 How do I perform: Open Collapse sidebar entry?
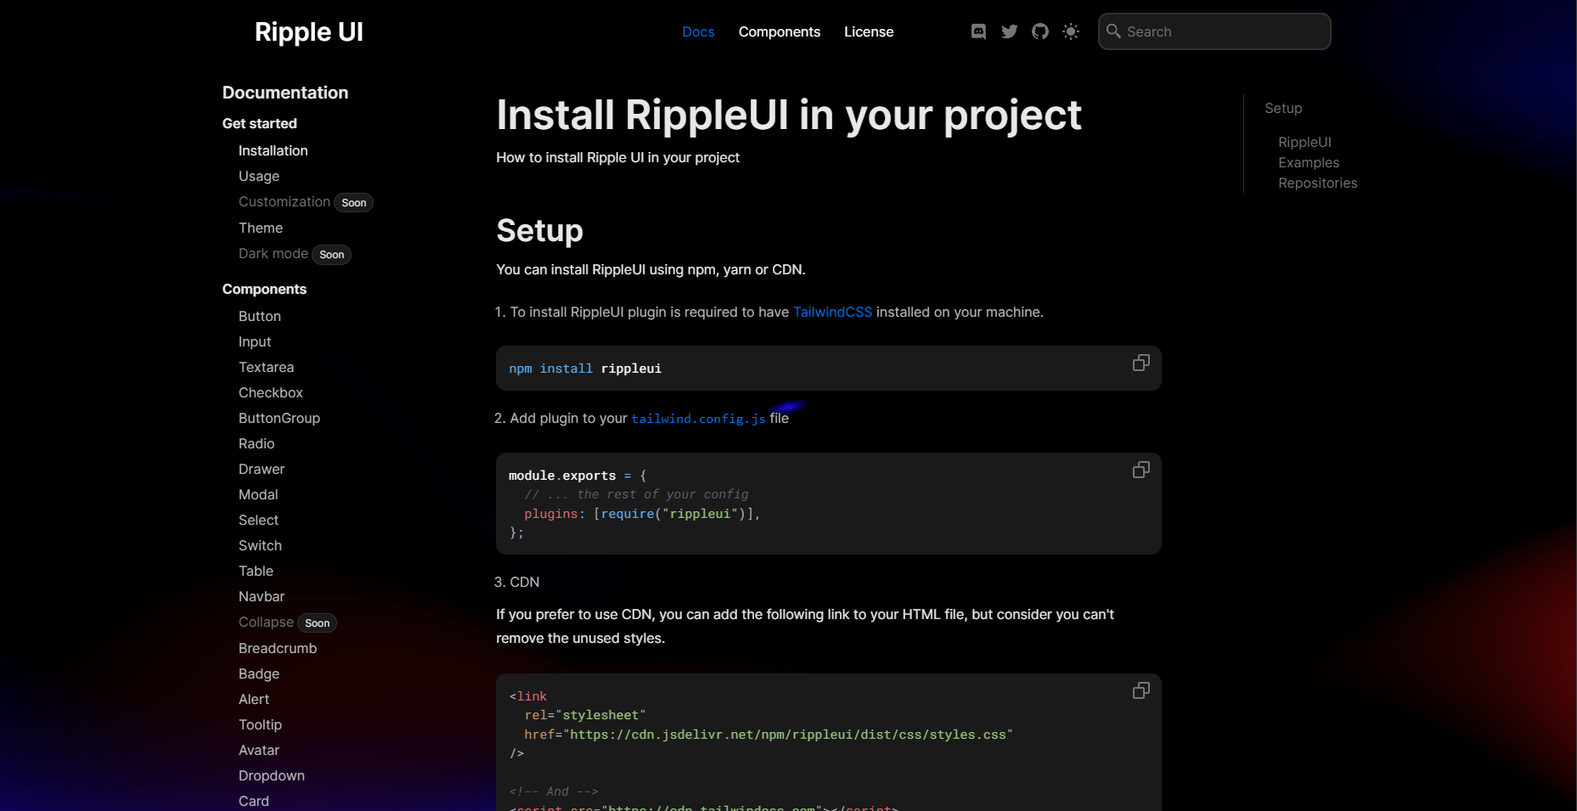point(266,622)
